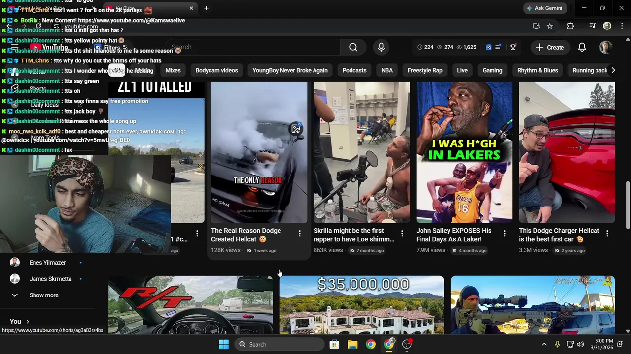Screen dimensions: 631x354
Task: Open options for 'This Dodge Charger Hellcat' Short
Action: click(x=607, y=234)
